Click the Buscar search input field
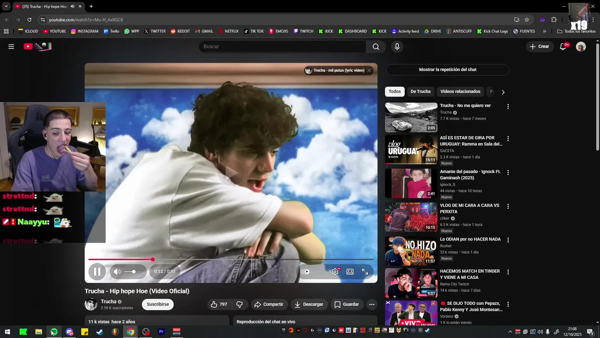 tap(282, 46)
